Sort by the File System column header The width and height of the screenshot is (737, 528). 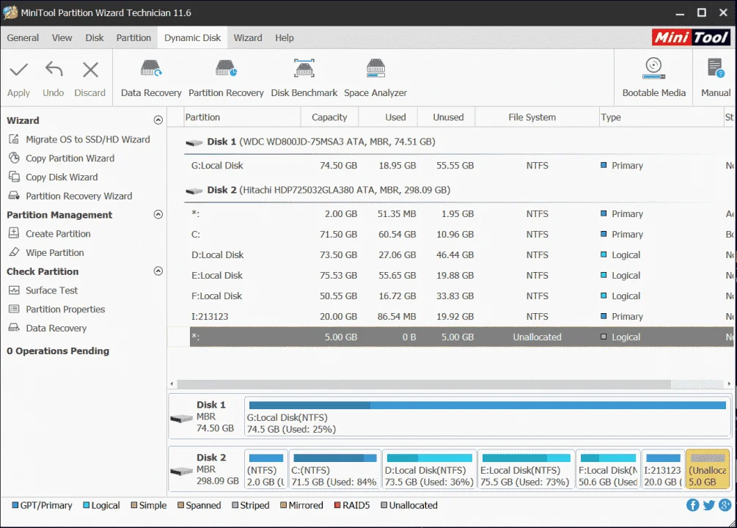536,117
